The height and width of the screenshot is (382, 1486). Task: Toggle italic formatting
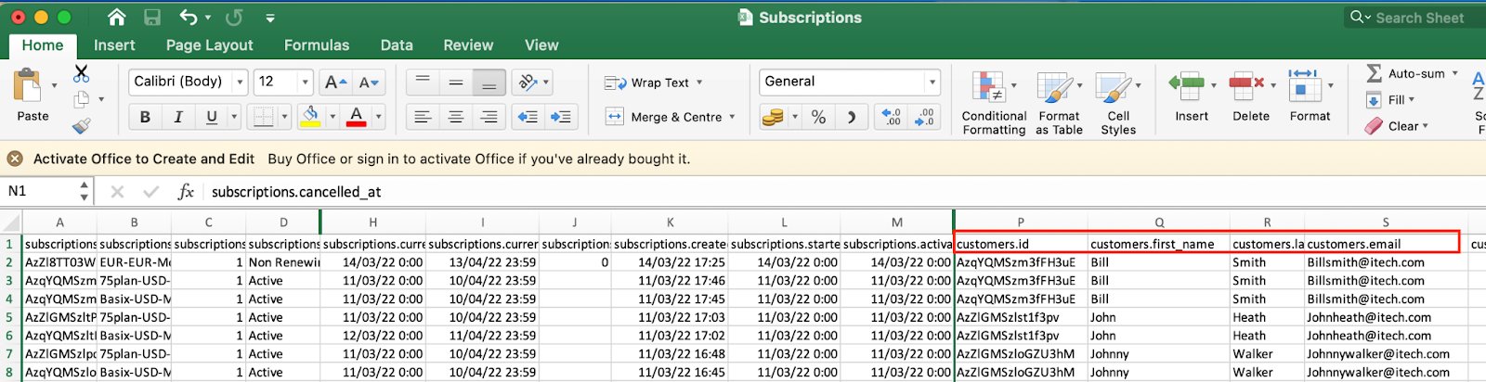[x=178, y=117]
